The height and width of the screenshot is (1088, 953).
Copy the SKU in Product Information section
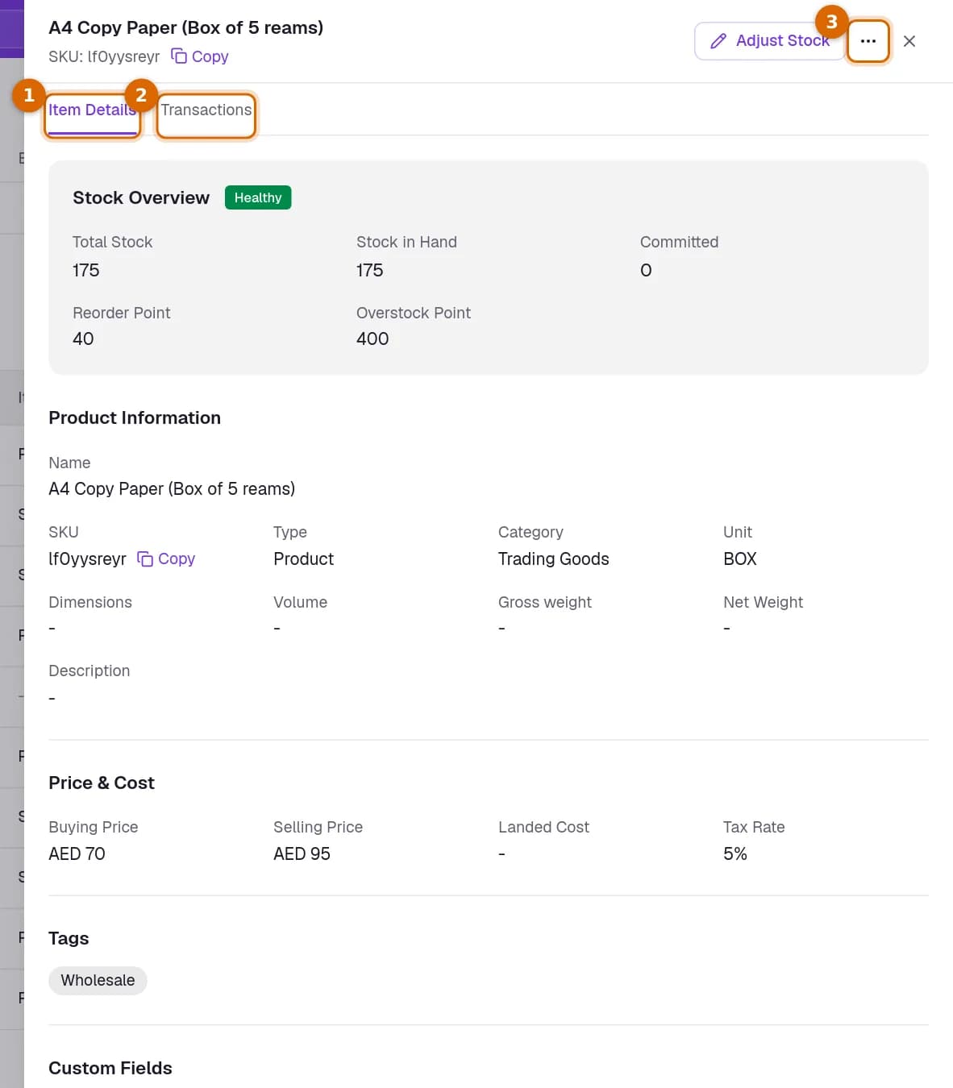tap(166, 559)
